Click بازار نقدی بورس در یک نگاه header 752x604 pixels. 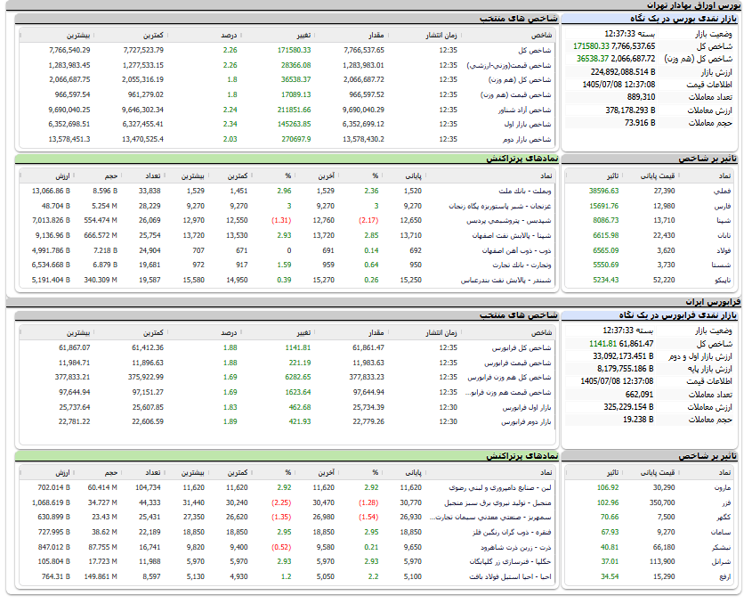(683, 19)
